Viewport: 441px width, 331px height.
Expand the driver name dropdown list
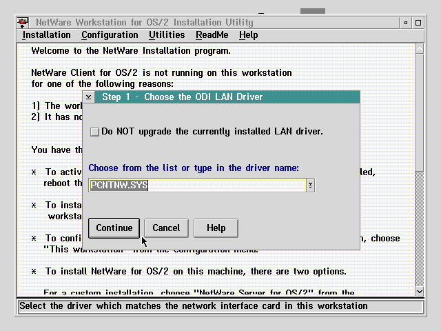[x=310, y=185]
